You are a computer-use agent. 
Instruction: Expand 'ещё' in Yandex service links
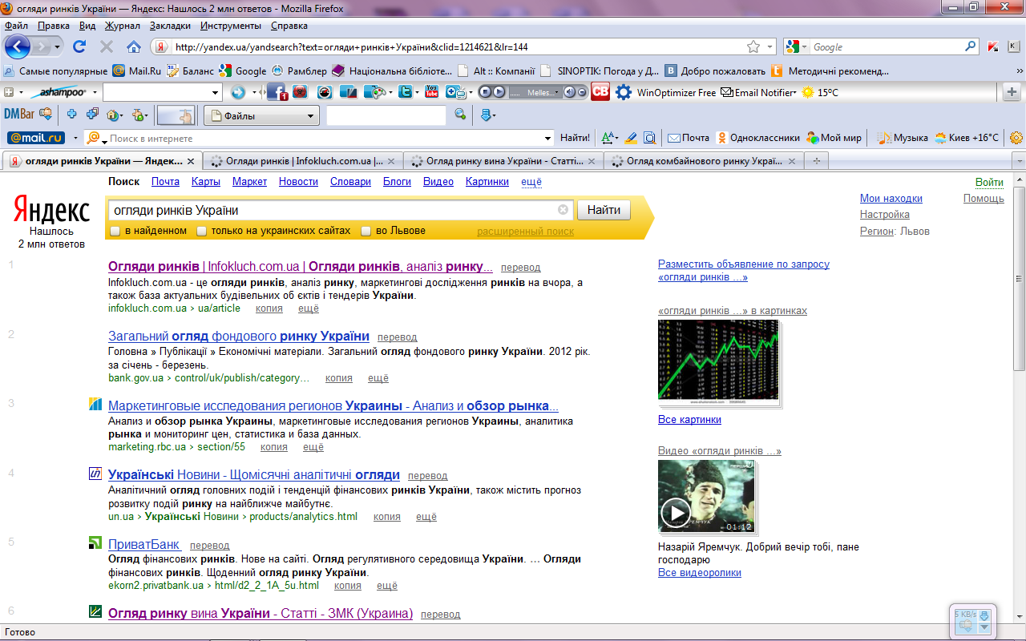click(531, 182)
